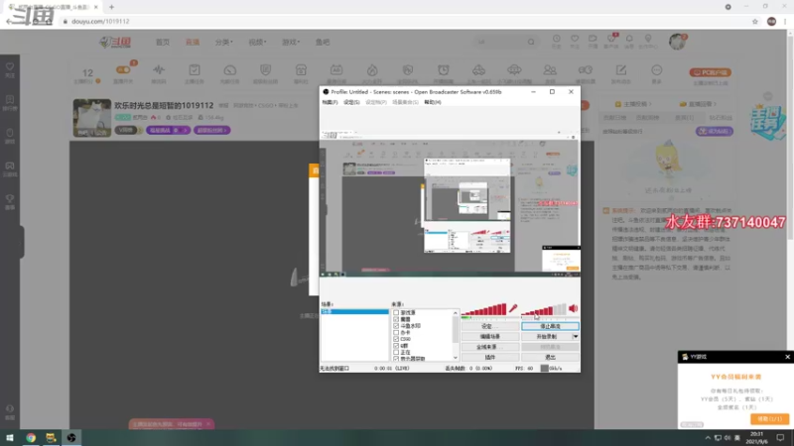Open user avatar in Douyu header

pyautogui.click(x=677, y=42)
